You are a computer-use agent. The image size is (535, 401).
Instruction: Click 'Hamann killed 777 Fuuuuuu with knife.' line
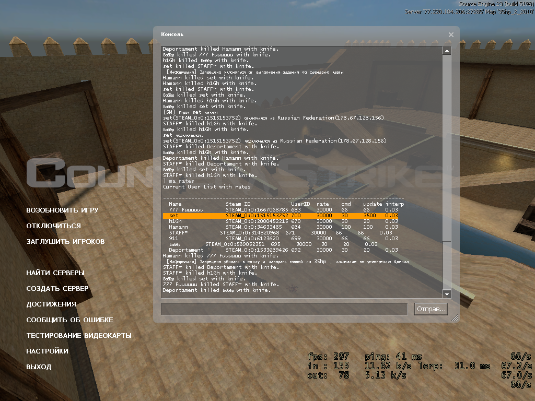[220, 256]
